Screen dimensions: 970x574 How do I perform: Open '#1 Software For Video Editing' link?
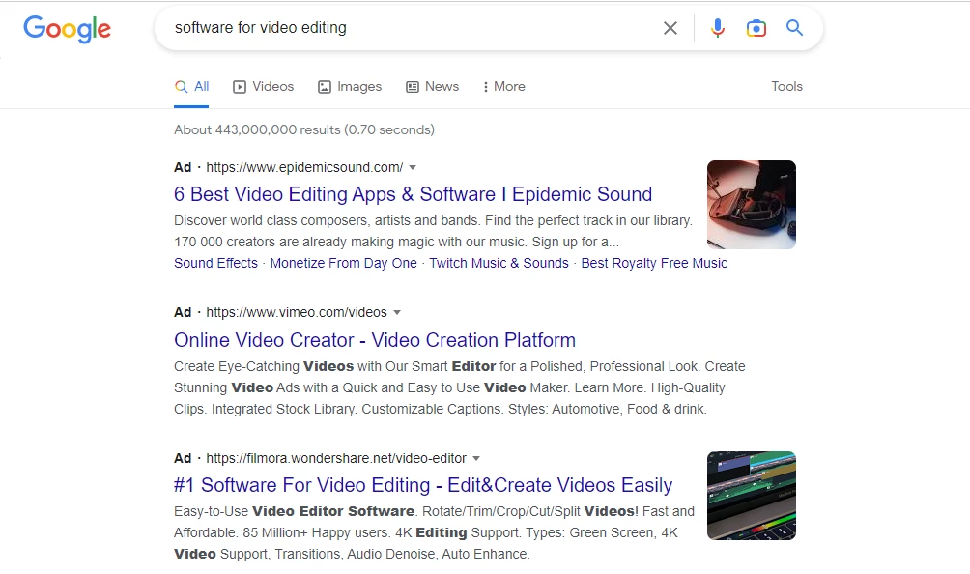click(423, 485)
